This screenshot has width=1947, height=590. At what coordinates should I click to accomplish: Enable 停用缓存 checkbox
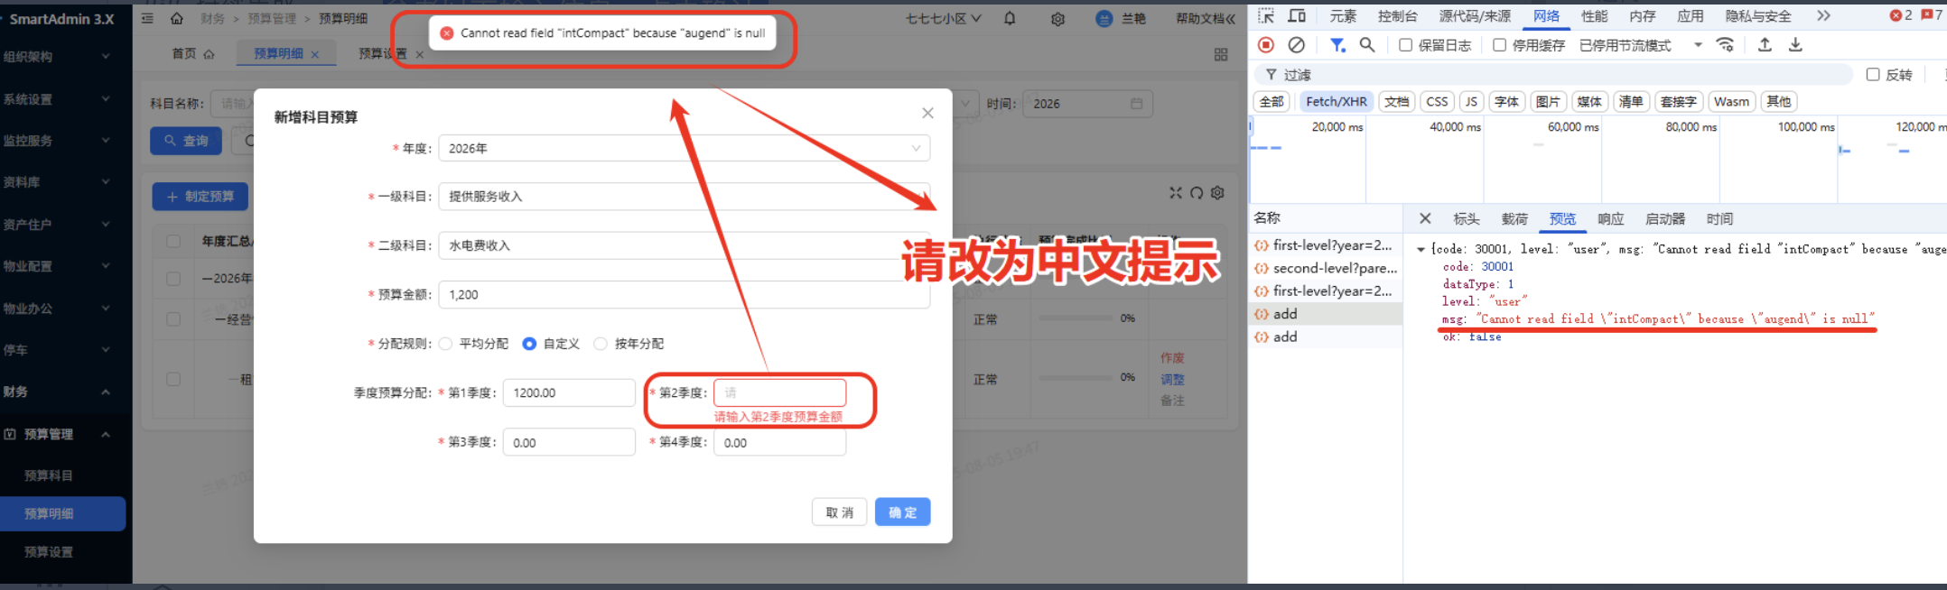coord(1500,45)
